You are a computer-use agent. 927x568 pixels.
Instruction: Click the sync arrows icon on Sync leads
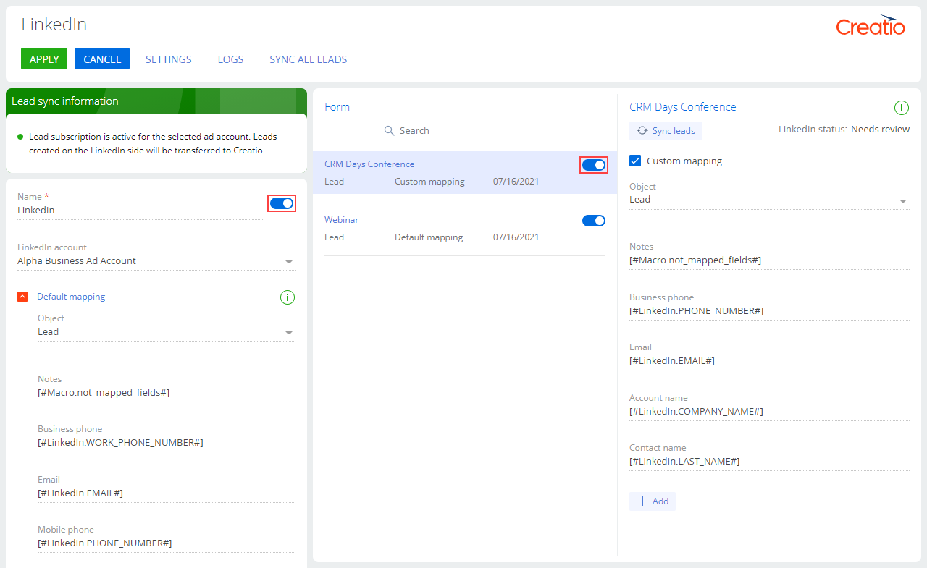coord(642,131)
